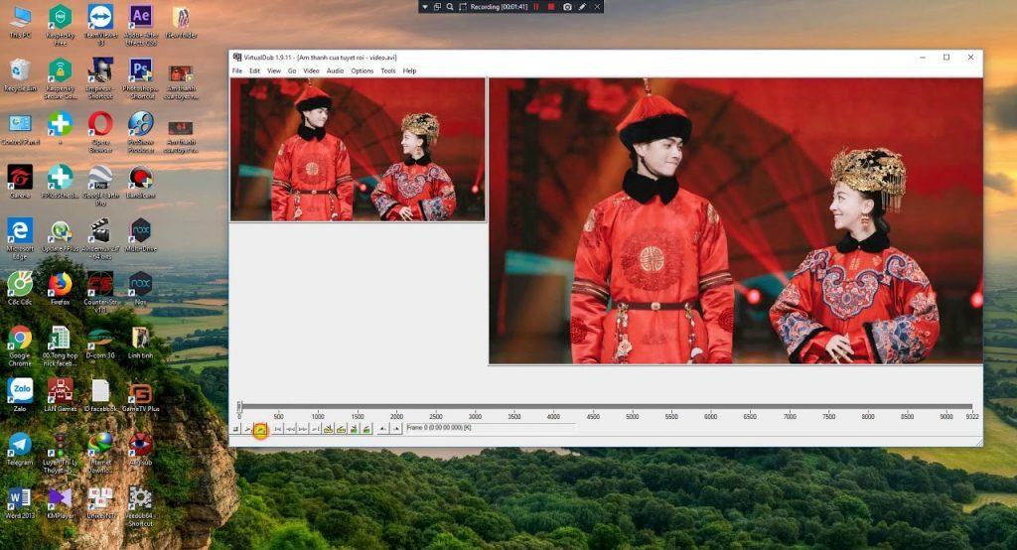This screenshot has width=1017, height=550.
Task: Click the Mark in selection button
Action: click(x=383, y=429)
